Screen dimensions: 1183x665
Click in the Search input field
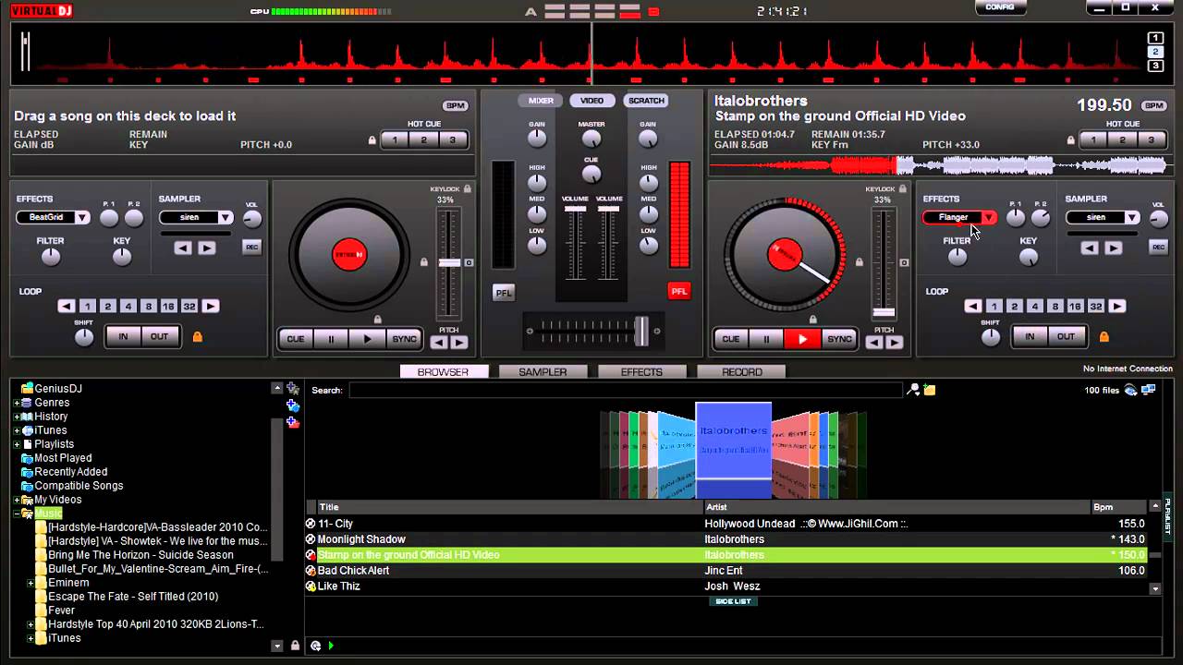[x=625, y=390]
